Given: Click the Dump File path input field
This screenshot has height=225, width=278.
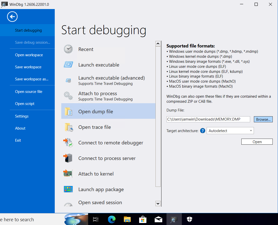Looking at the screenshot, I should pos(208,119).
